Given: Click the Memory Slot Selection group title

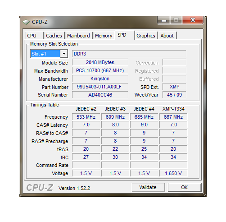Looking at the screenshot, I should click(54, 44).
